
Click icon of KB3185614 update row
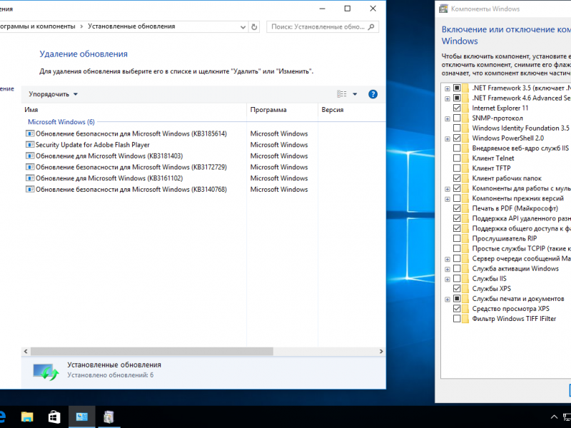(x=30, y=133)
